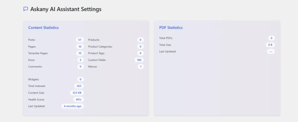The width and height of the screenshot is (298, 122).
Task: Click the Total Indexed label
Action: pyautogui.click(x=37, y=86)
